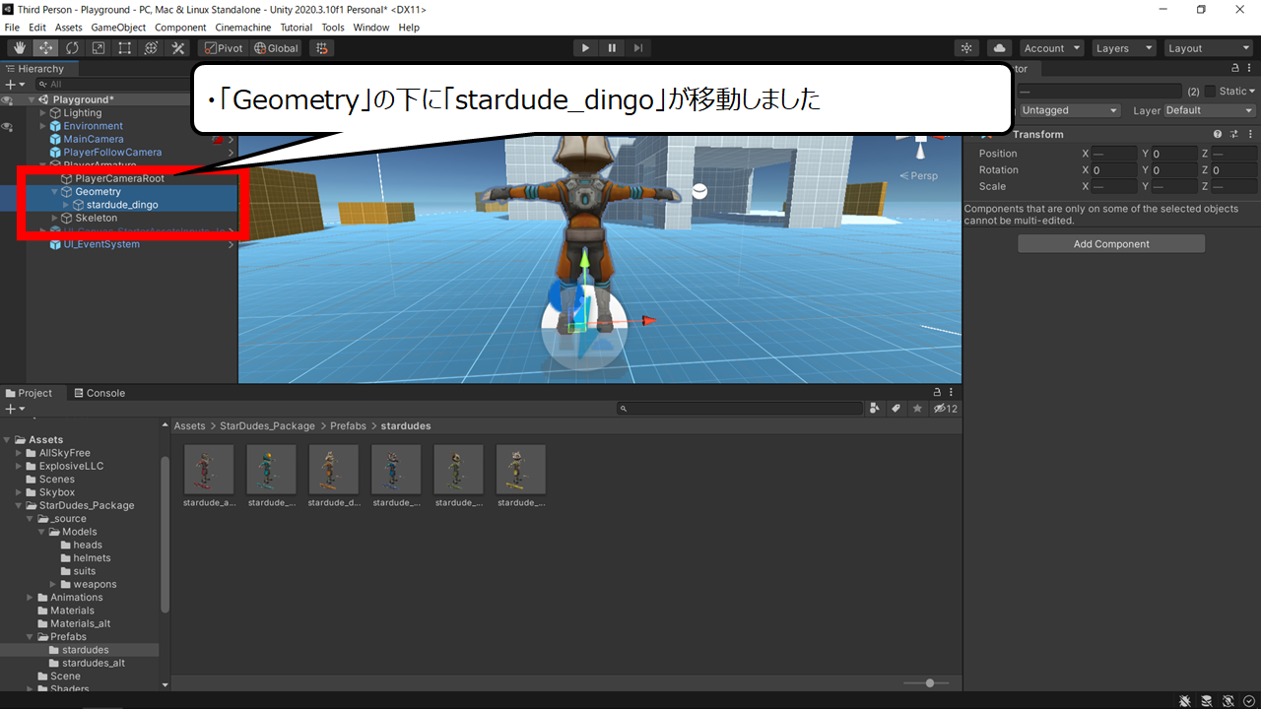Expand the Skeleton object in Hierarchy
Image resolution: width=1261 pixels, height=709 pixels.
point(54,218)
